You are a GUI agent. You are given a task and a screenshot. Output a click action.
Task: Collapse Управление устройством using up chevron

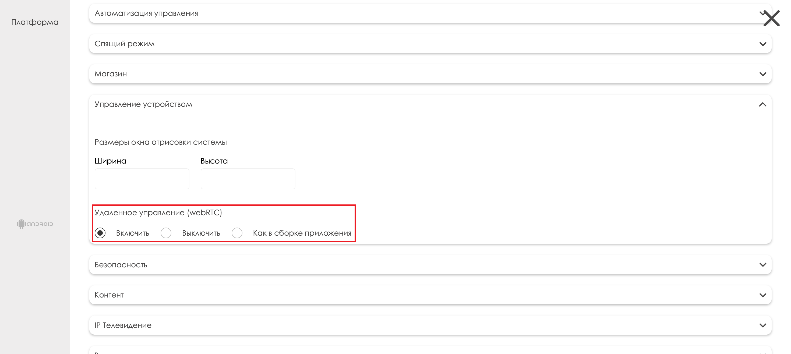pos(763,104)
